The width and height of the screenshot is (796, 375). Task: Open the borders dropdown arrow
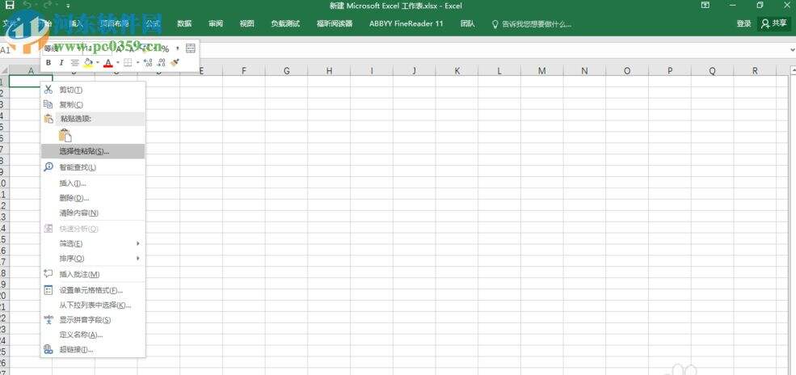pos(137,63)
